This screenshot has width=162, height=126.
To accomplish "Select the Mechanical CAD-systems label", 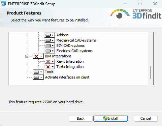I will [x=76, y=40].
